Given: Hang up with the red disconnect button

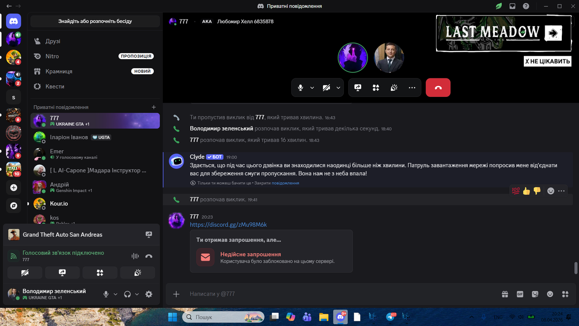Looking at the screenshot, I should pyautogui.click(x=438, y=88).
